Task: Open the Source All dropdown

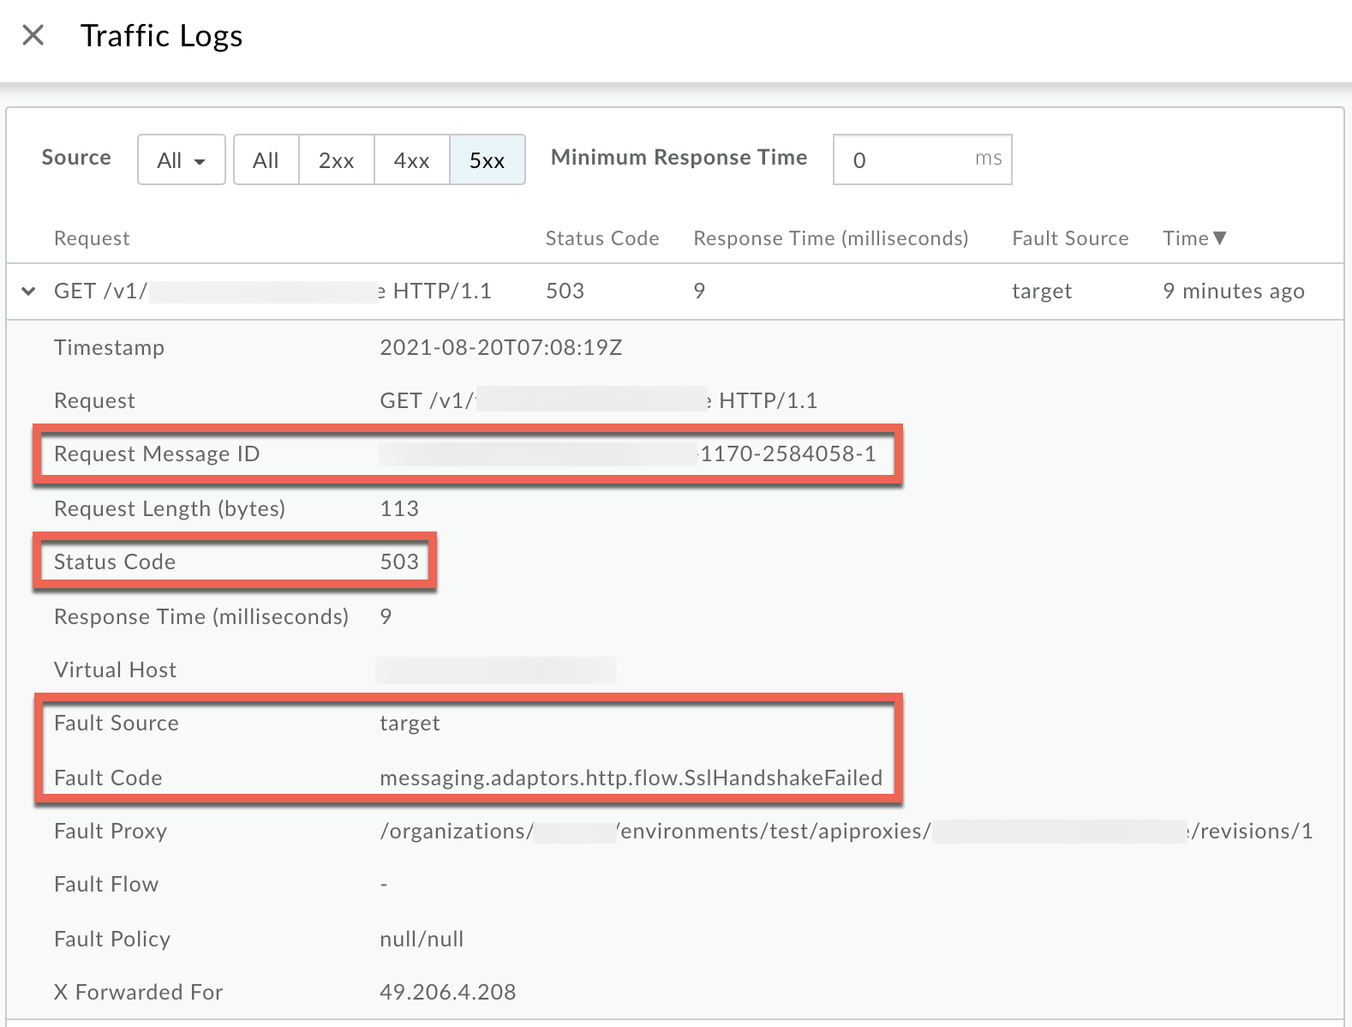Action: 181,159
